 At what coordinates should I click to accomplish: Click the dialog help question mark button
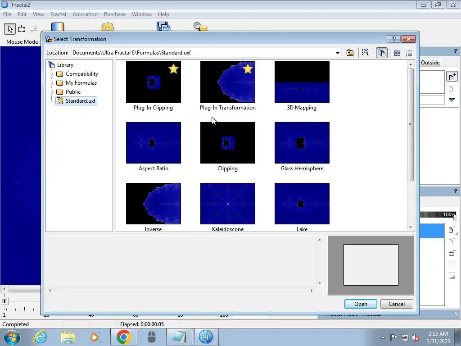(x=393, y=39)
